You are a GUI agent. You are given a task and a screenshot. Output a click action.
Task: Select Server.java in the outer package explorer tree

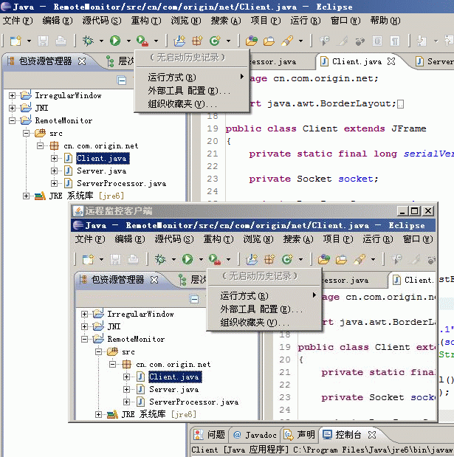(x=101, y=171)
